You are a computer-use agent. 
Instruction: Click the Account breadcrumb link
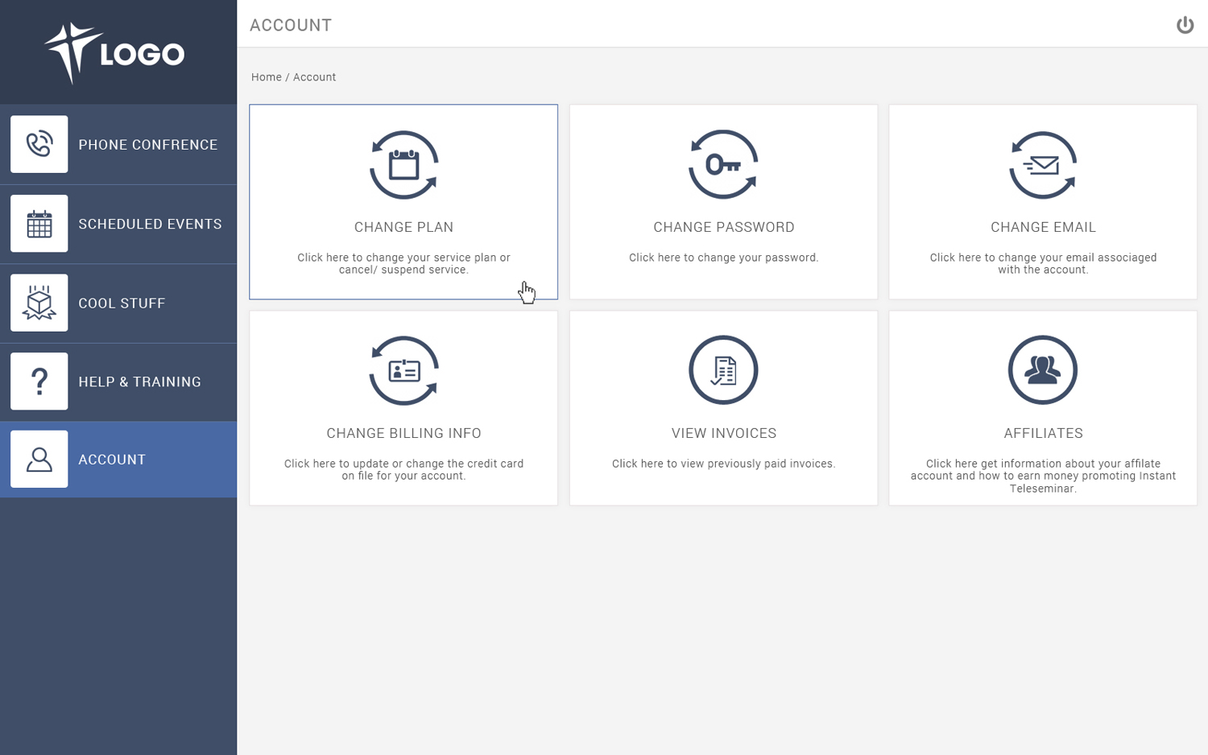pos(314,77)
